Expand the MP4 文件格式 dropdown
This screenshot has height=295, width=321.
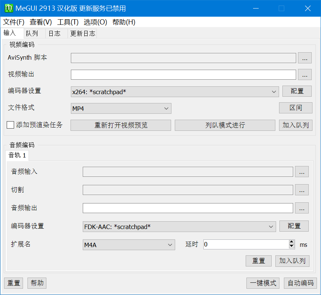pos(121,108)
